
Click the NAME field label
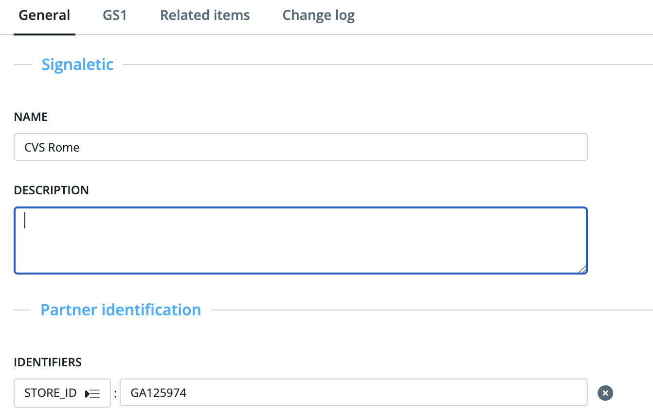[31, 117]
